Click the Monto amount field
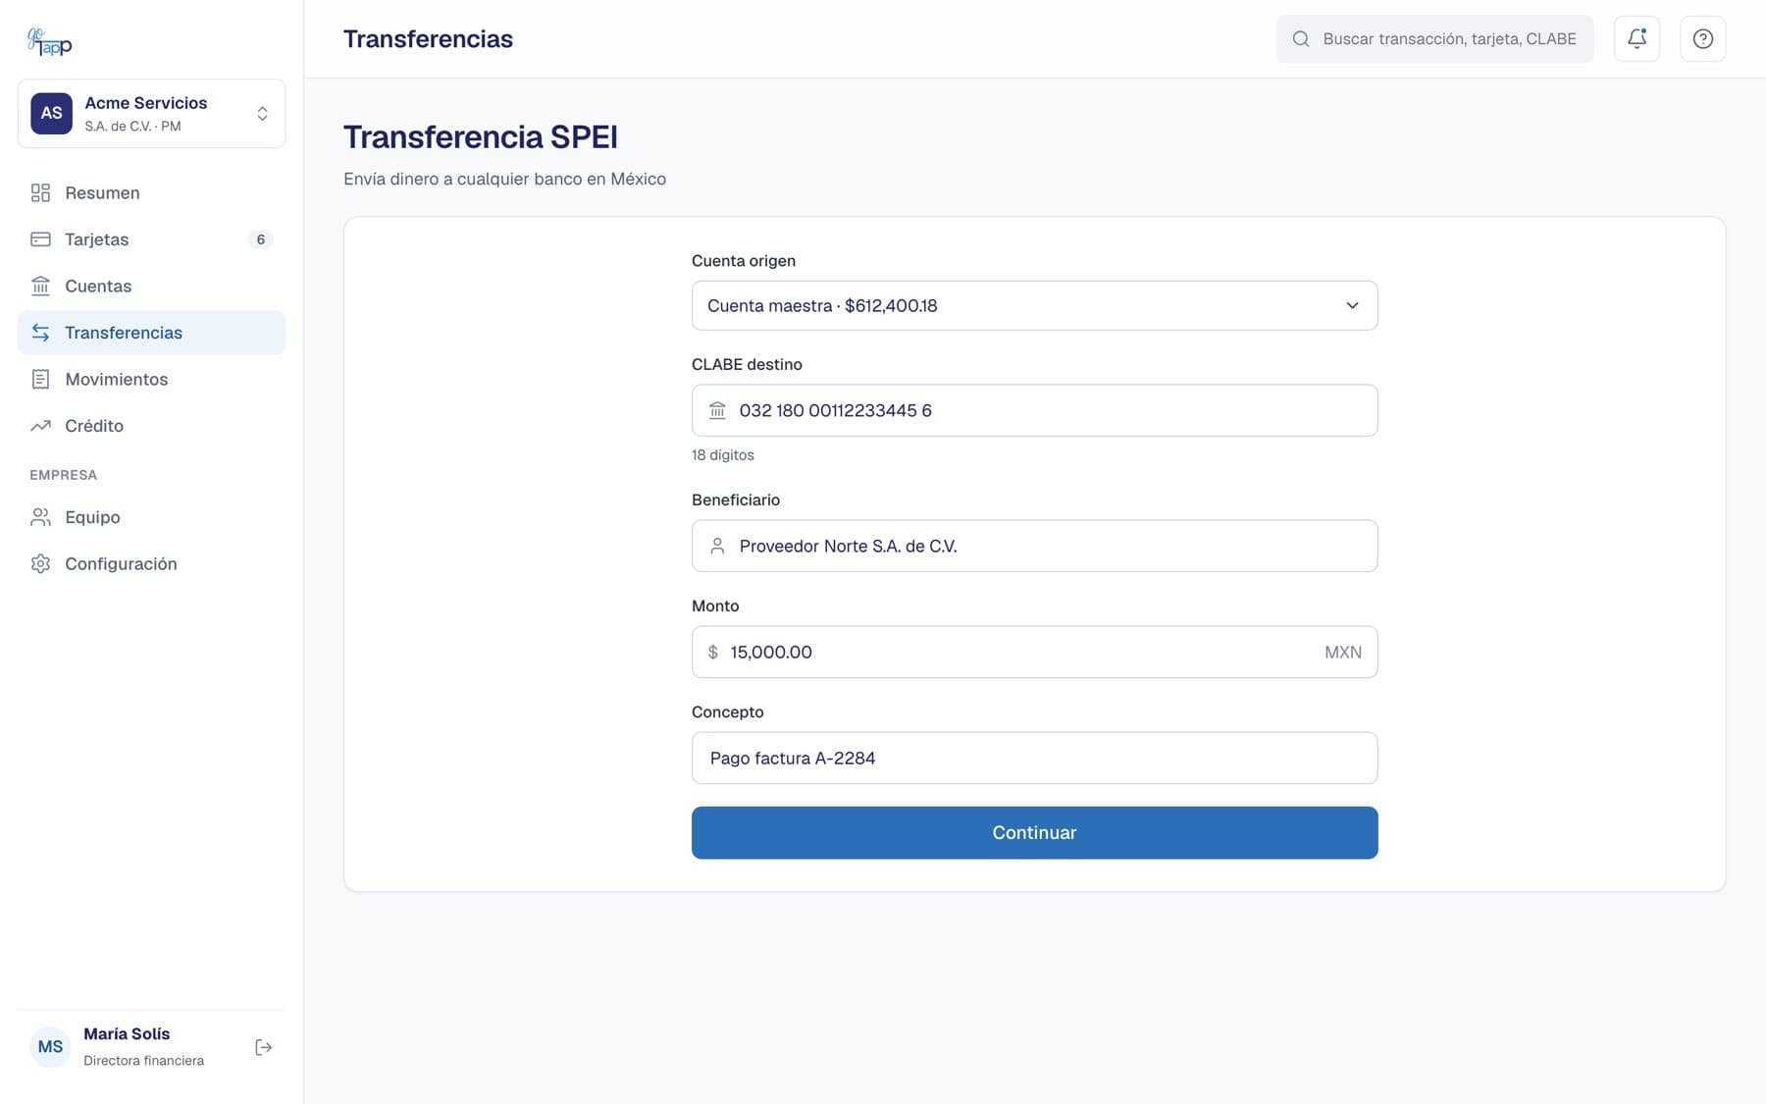The image size is (1766, 1104). coord(1034,652)
